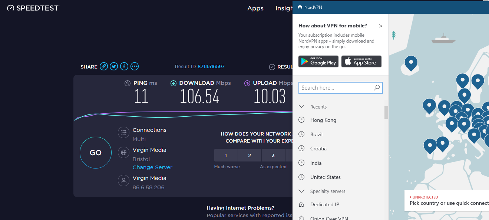Click the clock icon beside United States
This screenshot has height=220, width=489.
302,177
